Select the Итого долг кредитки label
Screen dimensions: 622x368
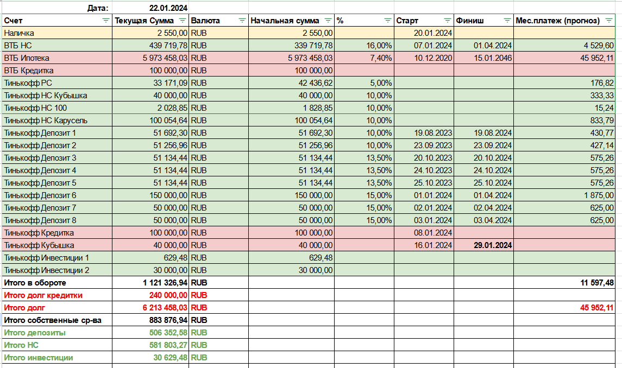[57, 295]
